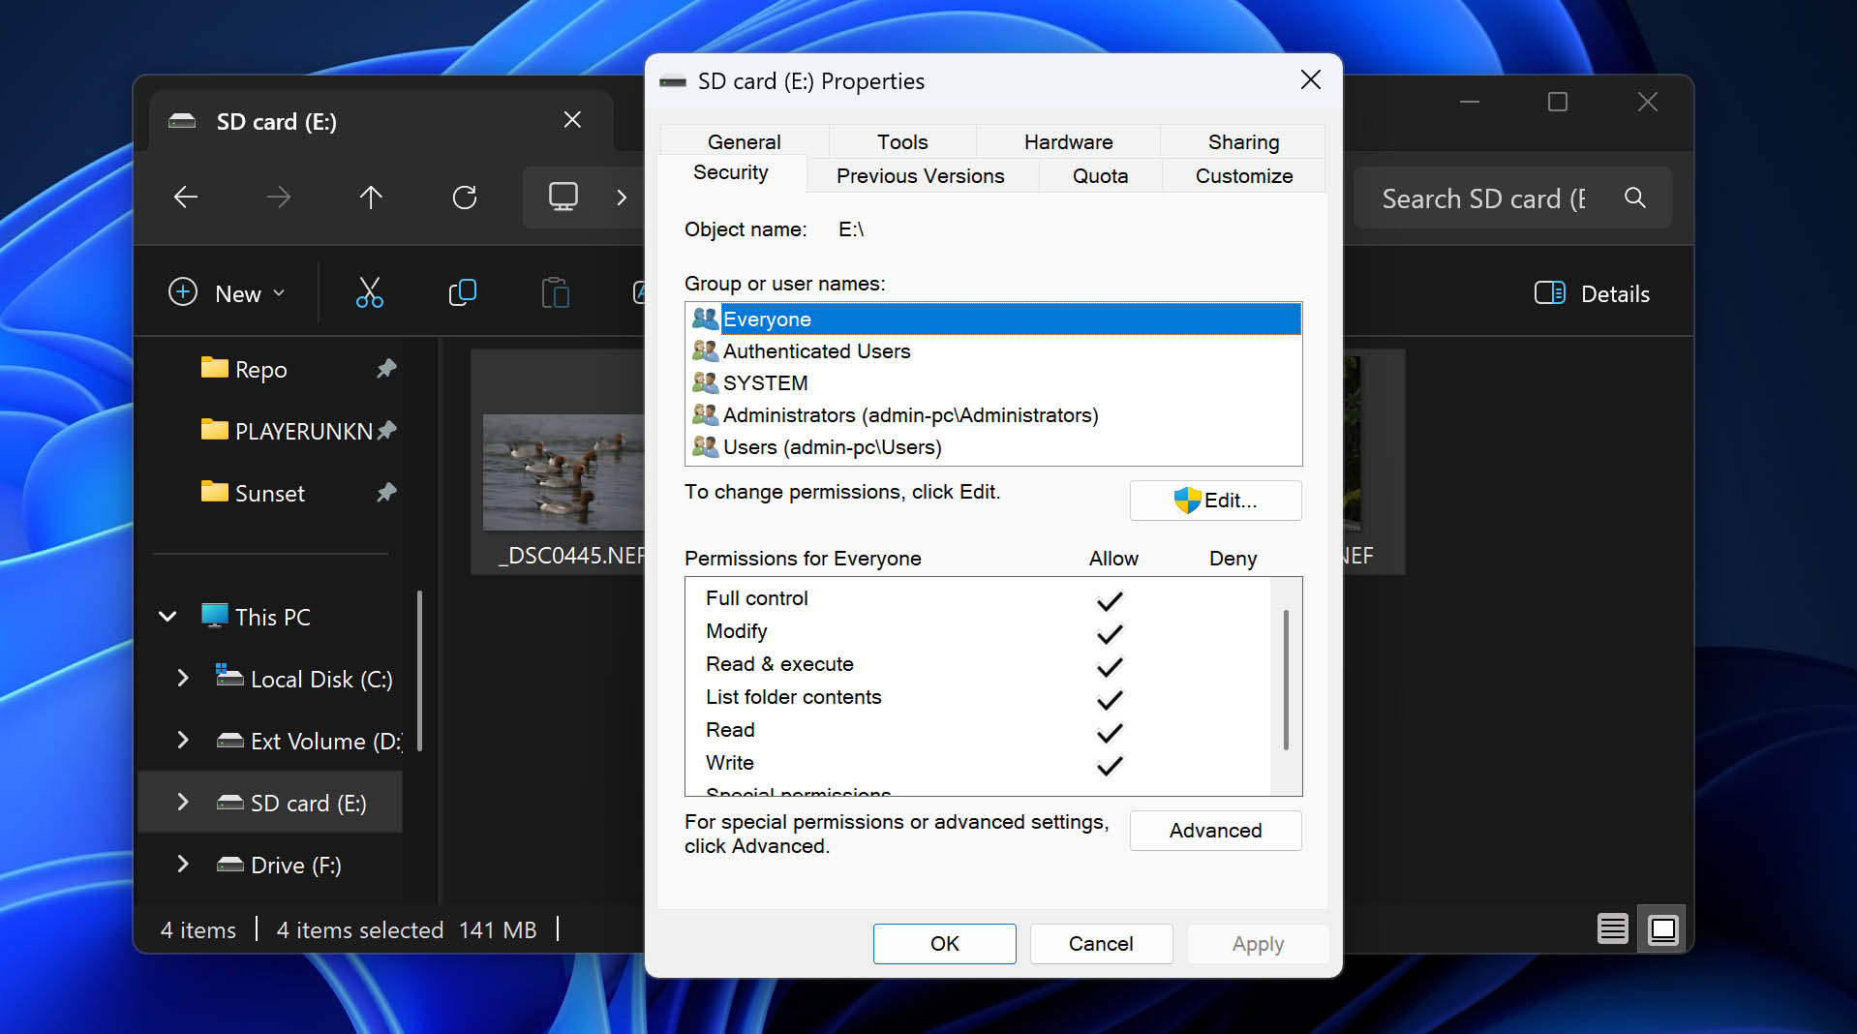Click the Edit... permissions button

coord(1215,501)
